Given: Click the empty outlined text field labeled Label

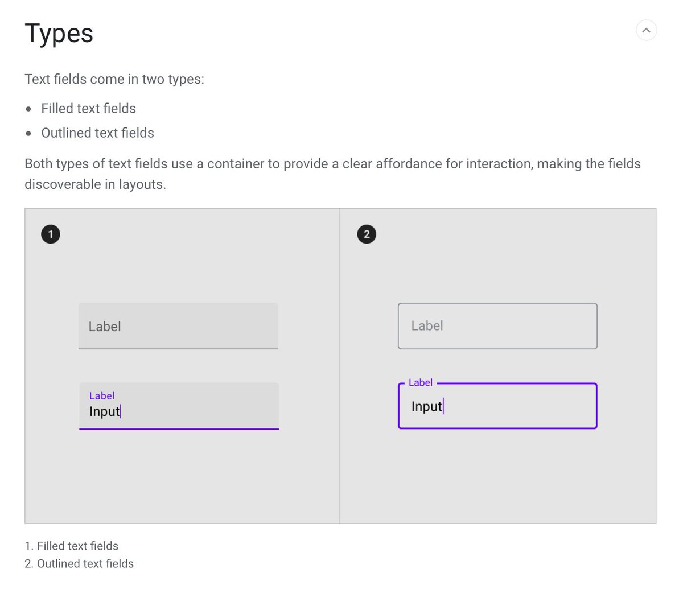Looking at the screenshot, I should point(497,326).
